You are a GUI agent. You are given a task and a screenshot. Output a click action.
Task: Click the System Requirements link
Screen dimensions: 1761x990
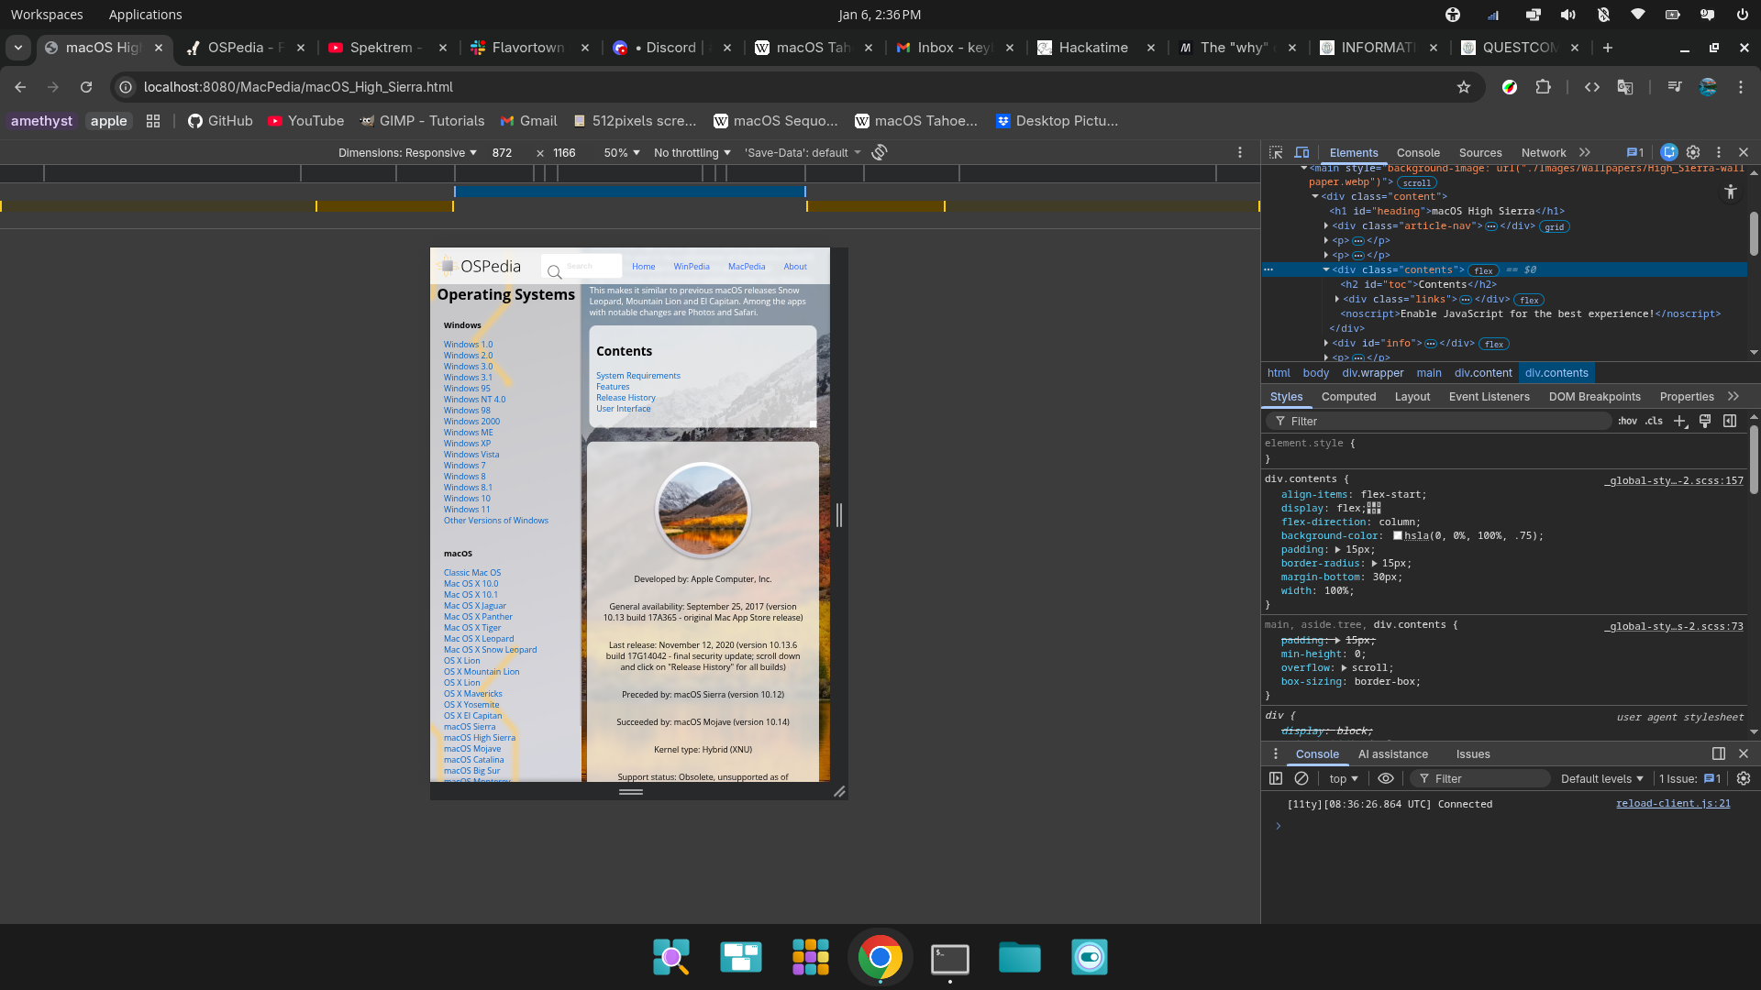(x=637, y=376)
